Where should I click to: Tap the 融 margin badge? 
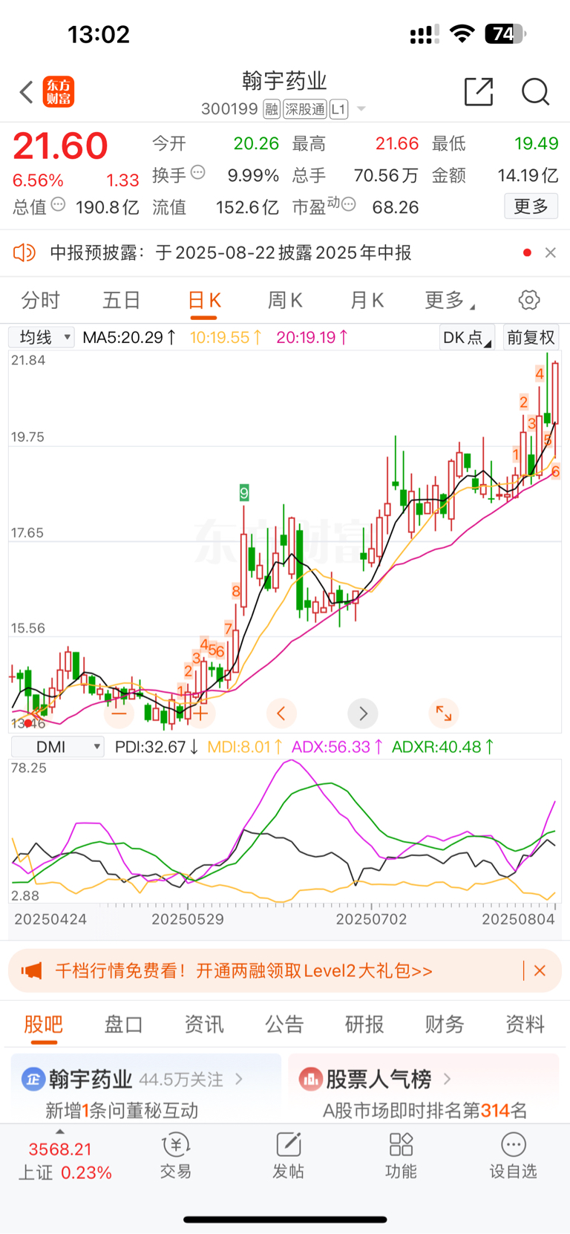pos(272,109)
